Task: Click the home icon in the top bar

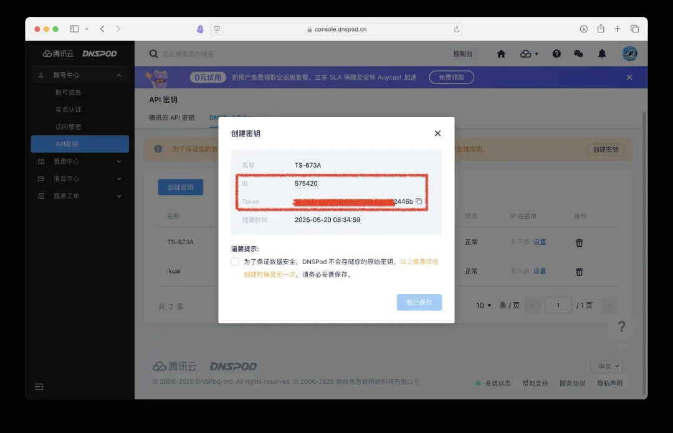Action: pyautogui.click(x=501, y=54)
